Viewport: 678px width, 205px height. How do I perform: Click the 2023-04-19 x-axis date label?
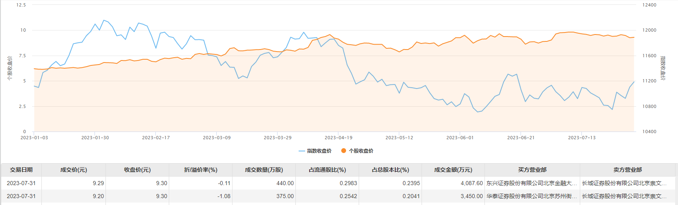[338, 138]
